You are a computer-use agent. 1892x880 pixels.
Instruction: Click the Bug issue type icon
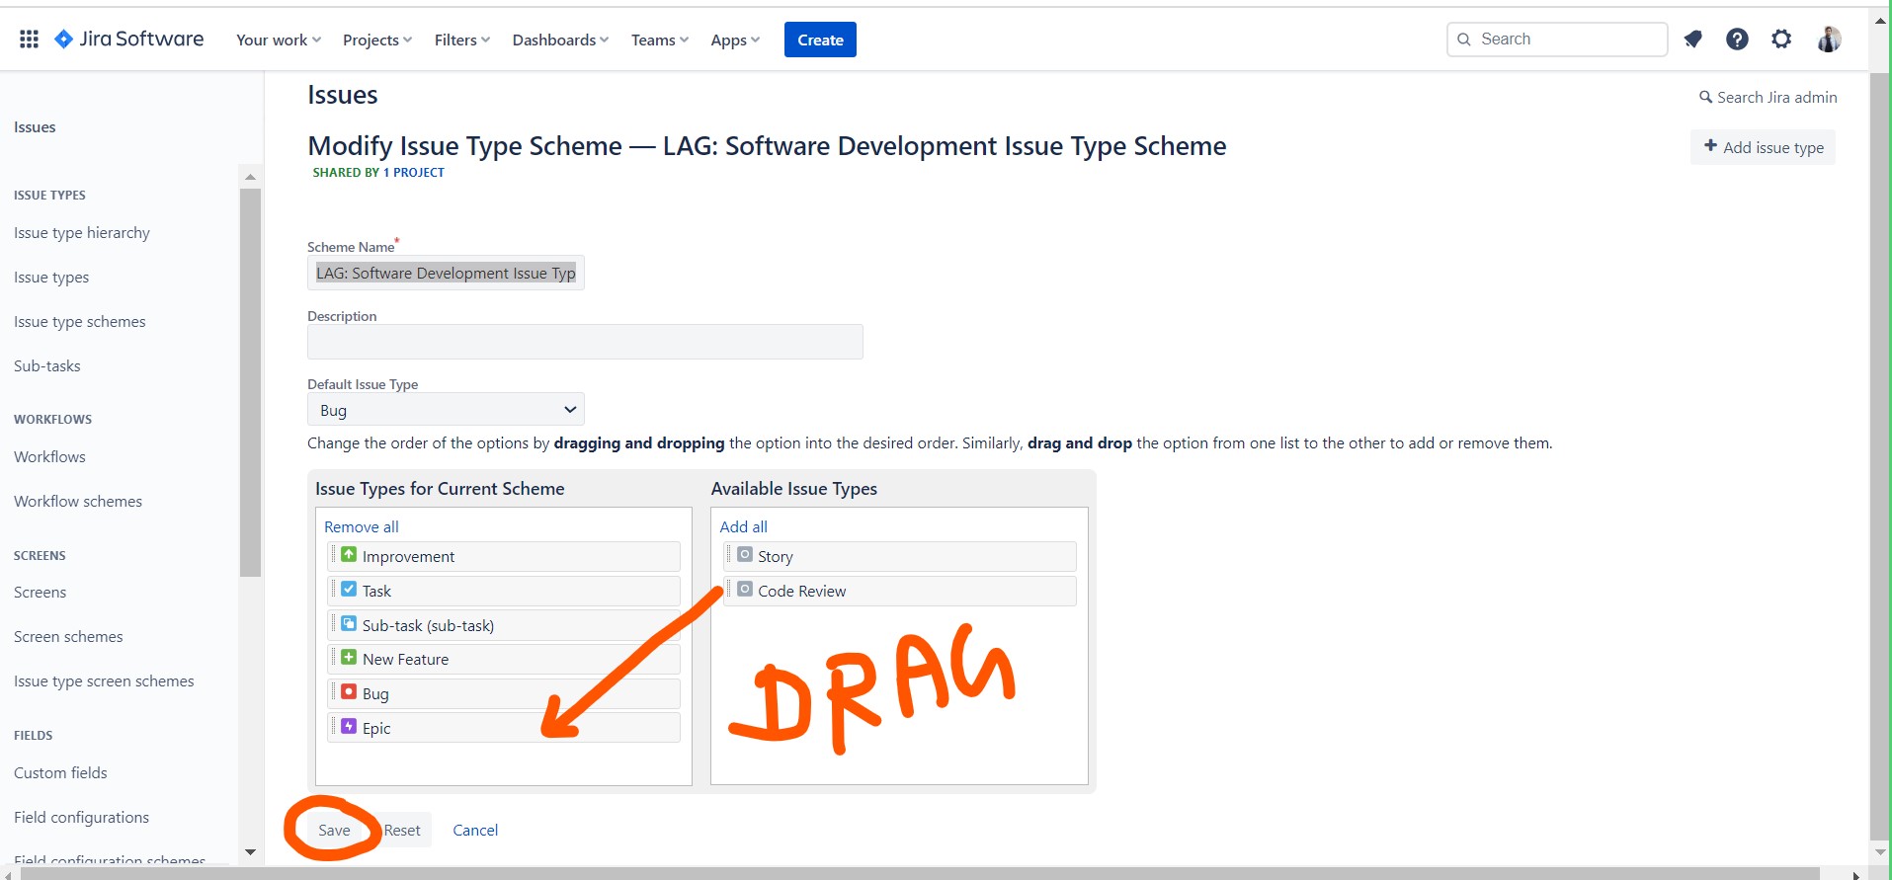[349, 692]
